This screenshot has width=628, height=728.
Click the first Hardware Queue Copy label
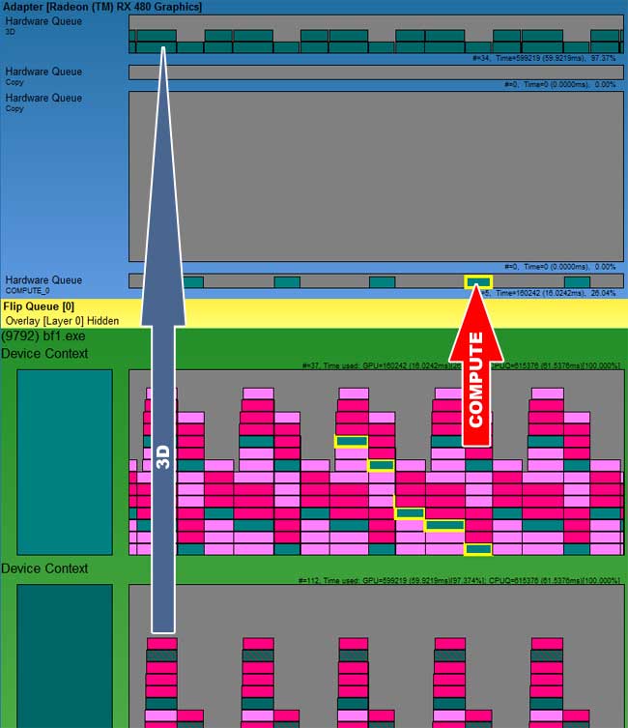(x=43, y=75)
